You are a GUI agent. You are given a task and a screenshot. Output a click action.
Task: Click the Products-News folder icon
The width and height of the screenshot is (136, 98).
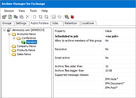pyautogui.click(x=14, y=50)
